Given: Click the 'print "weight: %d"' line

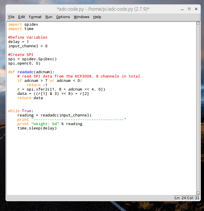Looking at the screenshot, I should click(x=50, y=124).
